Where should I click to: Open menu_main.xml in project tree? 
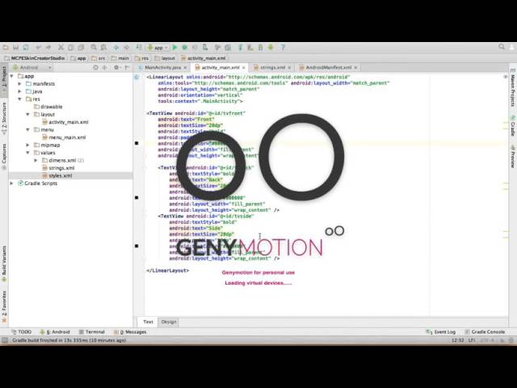[x=64, y=137]
